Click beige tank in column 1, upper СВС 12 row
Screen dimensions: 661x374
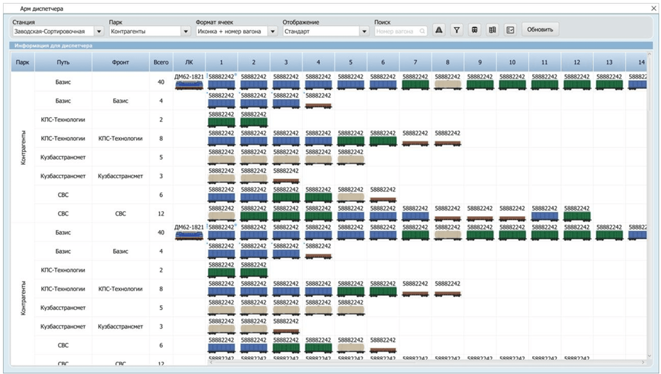222,216
